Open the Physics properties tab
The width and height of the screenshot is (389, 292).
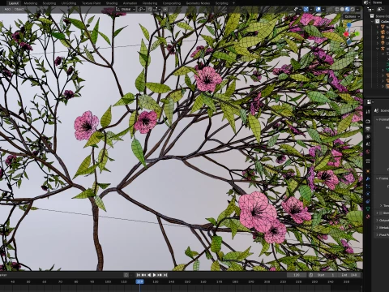368,194
